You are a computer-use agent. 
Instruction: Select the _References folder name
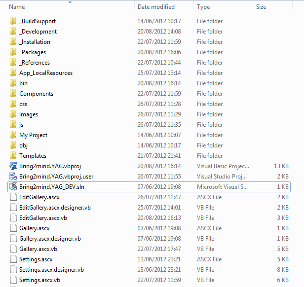coord(35,63)
